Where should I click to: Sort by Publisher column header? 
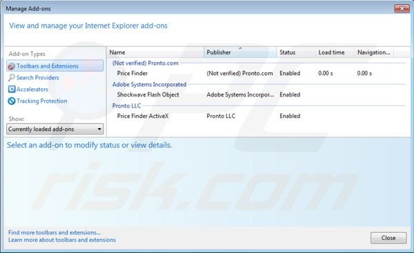(x=240, y=52)
